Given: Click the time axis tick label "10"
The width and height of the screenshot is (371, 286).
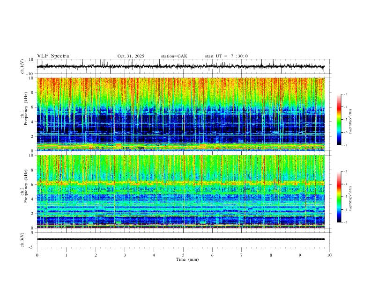Looking at the screenshot, I should point(329,255).
